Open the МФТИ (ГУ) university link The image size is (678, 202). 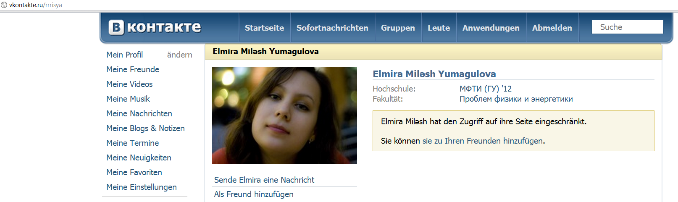[x=486, y=89]
